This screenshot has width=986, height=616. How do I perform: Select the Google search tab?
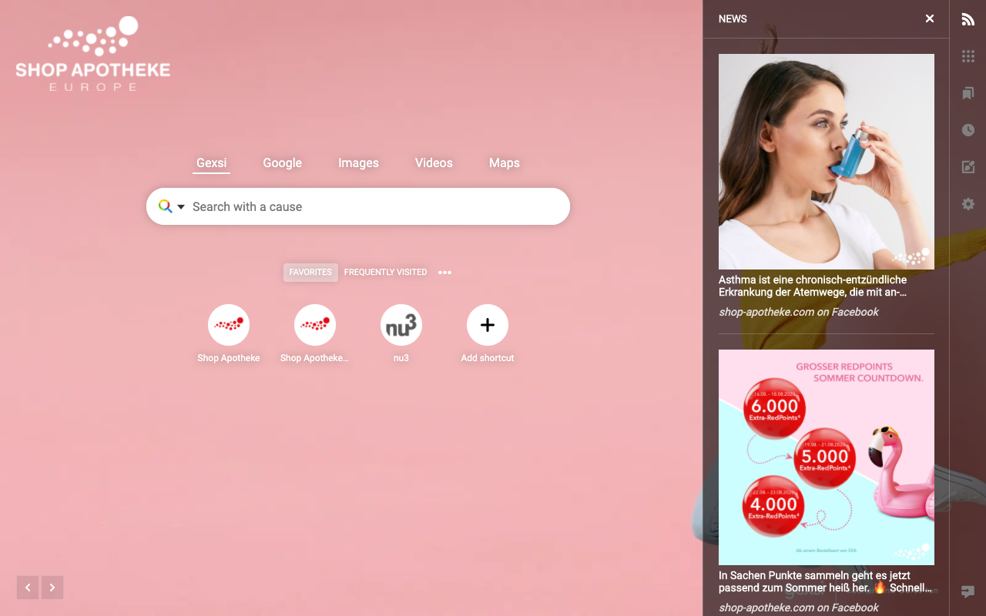tap(283, 163)
